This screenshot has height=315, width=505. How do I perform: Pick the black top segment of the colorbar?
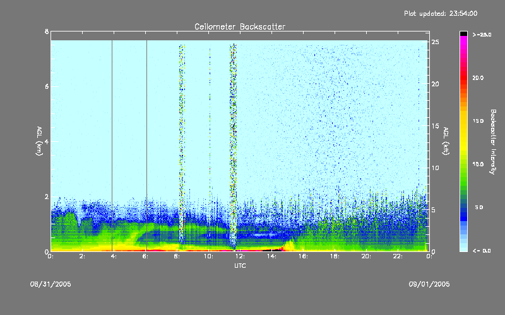coord(463,33)
